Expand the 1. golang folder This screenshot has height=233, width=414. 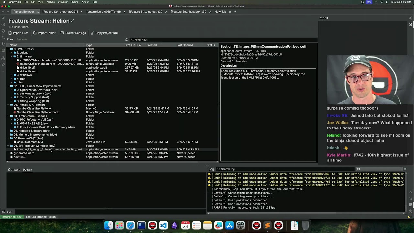click(11, 53)
